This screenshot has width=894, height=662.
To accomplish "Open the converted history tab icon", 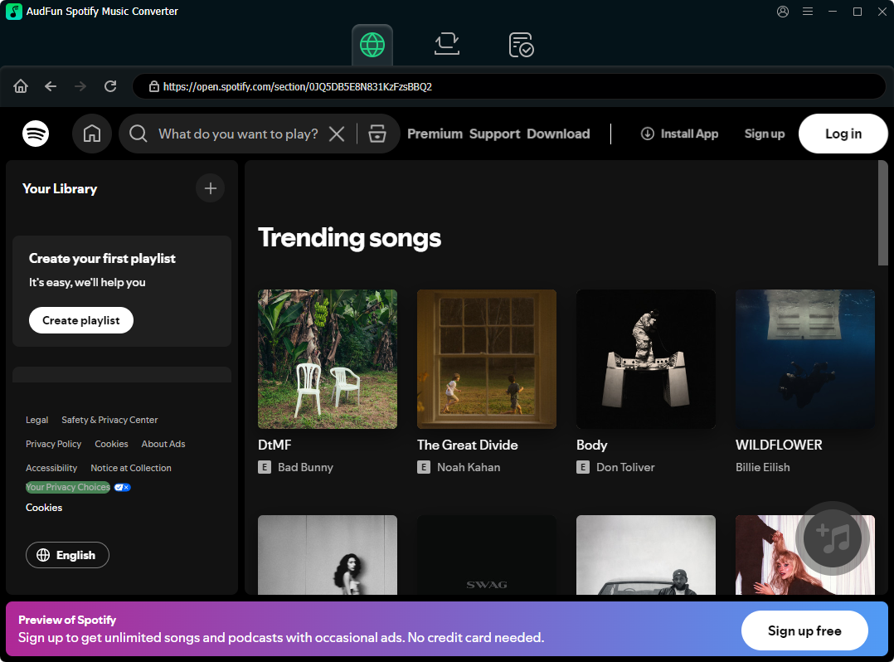I will [x=521, y=45].
